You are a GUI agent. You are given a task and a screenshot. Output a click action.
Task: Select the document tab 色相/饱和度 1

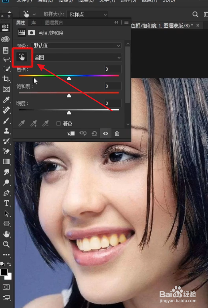coord(162,26)
